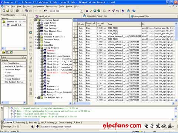Click the Open file folder icon
This screenshot has width=178, height=133.
point(8,11)
